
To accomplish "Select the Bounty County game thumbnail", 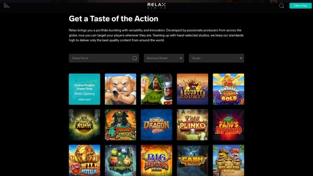I will pyautogui.click(x=193, y=89).
